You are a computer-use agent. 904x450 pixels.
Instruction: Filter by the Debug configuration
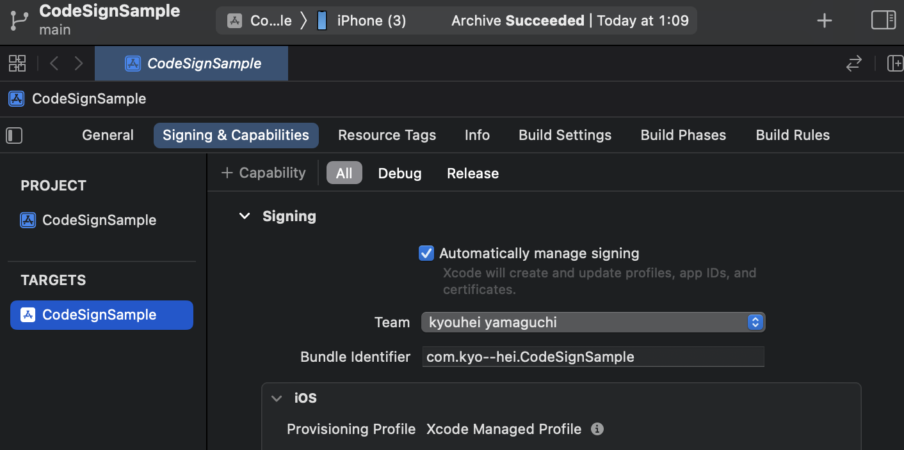[x=400, y=173]
